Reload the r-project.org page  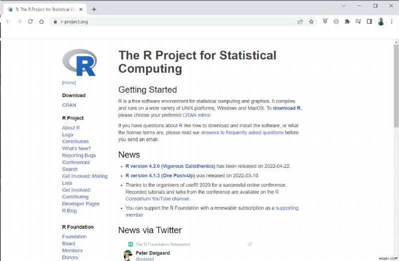tap(30, 21)
